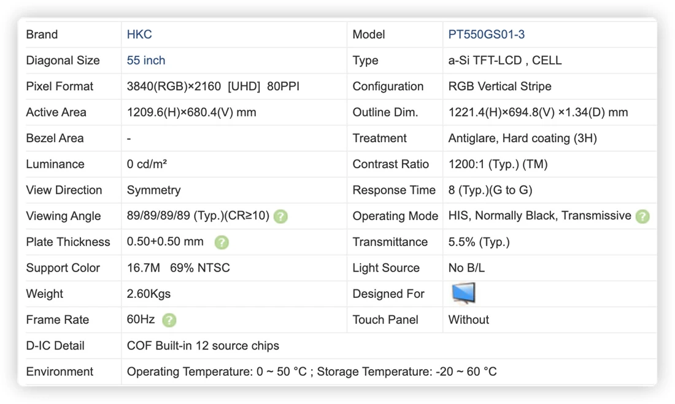This screenshot has width=675, height=404.
Task: Click the TV monitor icon in Designed For
Action: pos(464,294)
